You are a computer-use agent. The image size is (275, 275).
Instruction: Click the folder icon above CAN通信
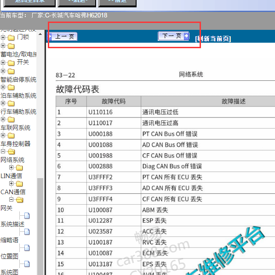[19, 184]
